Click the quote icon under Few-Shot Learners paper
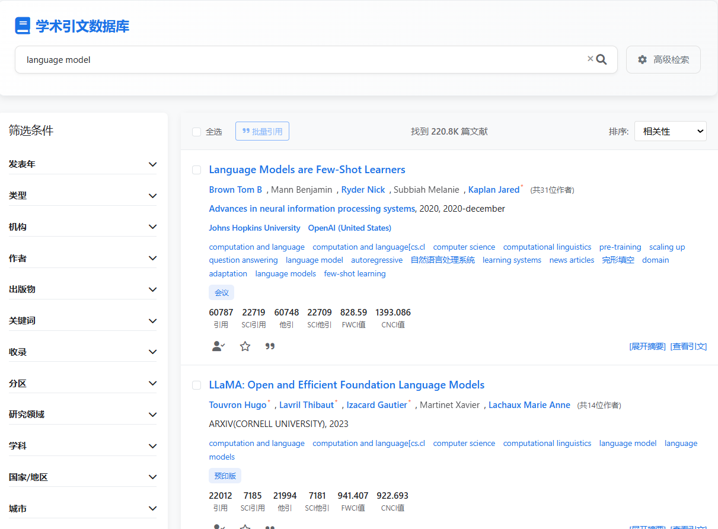 (x=270, y=346)
